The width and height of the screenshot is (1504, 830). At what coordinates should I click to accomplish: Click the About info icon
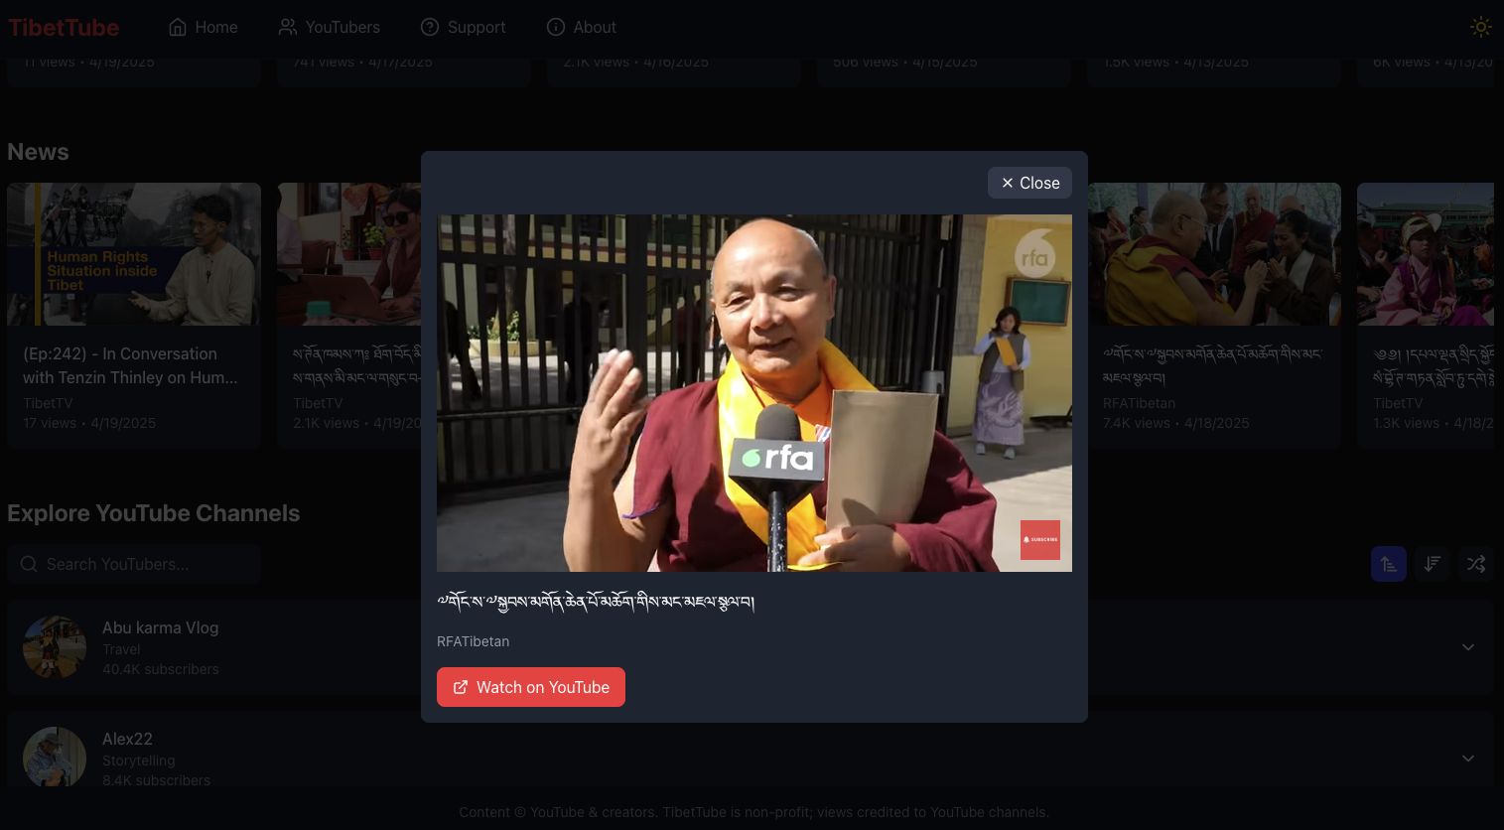556,27
